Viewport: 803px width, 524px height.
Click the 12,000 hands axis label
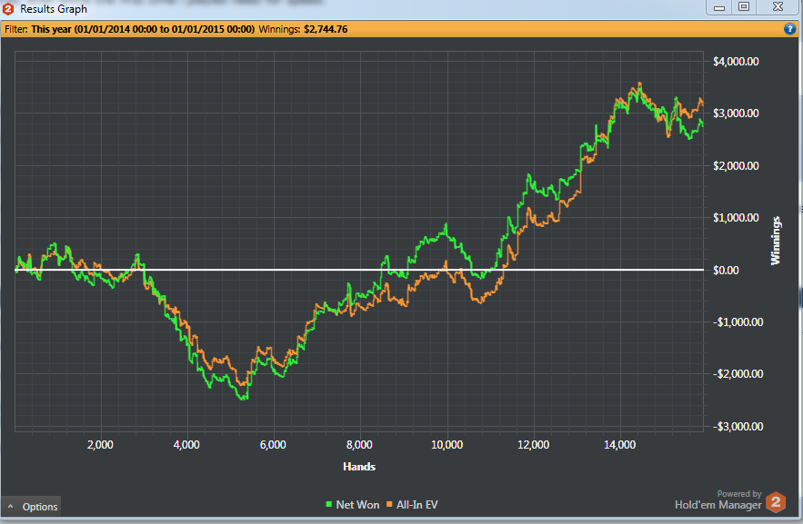(534, 445)
